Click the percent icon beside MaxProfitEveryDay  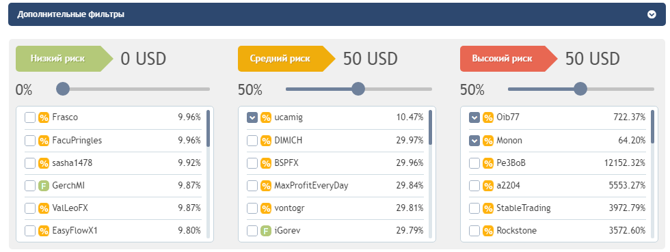point(266,186)
